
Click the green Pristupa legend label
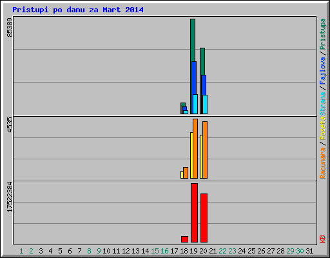[322, 34]
